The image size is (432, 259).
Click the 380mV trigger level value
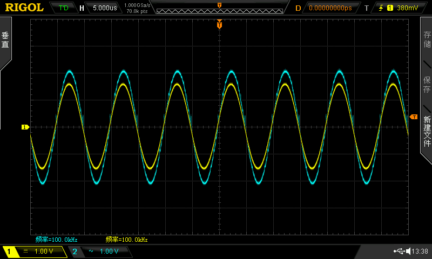pos(408,8)
